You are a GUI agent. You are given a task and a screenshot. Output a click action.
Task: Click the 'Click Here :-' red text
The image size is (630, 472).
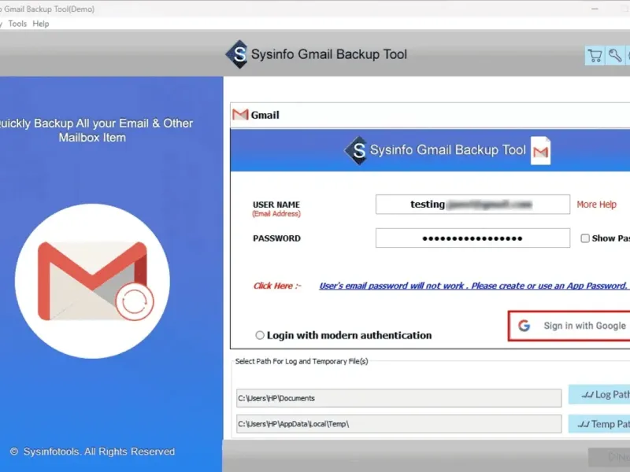point(277,286)
